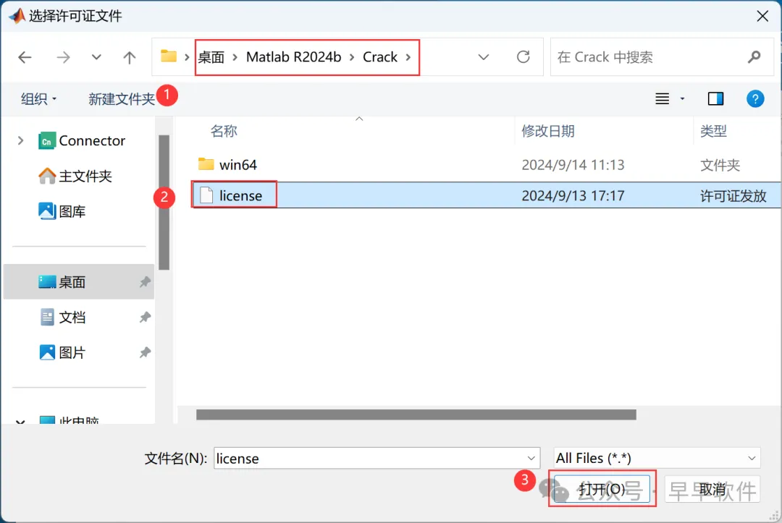
Task: Open recent locations dropdown chevron
Action: point(96,56)
